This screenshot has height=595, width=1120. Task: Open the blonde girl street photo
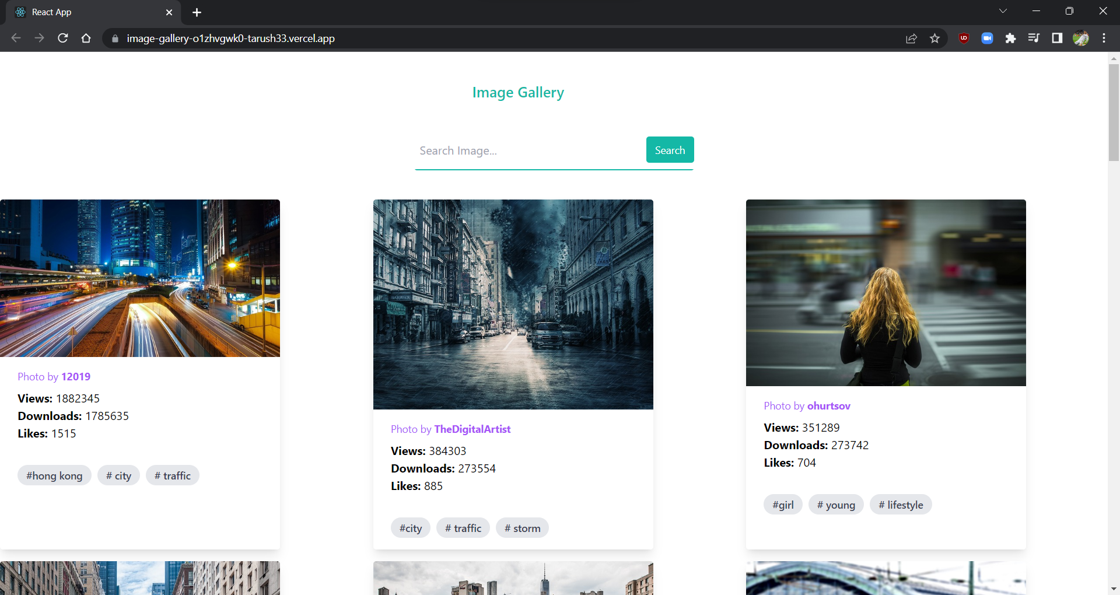[x=886, y=293]
